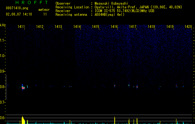
Task: Click the 1413 time axis label
Action: point(58,27)
